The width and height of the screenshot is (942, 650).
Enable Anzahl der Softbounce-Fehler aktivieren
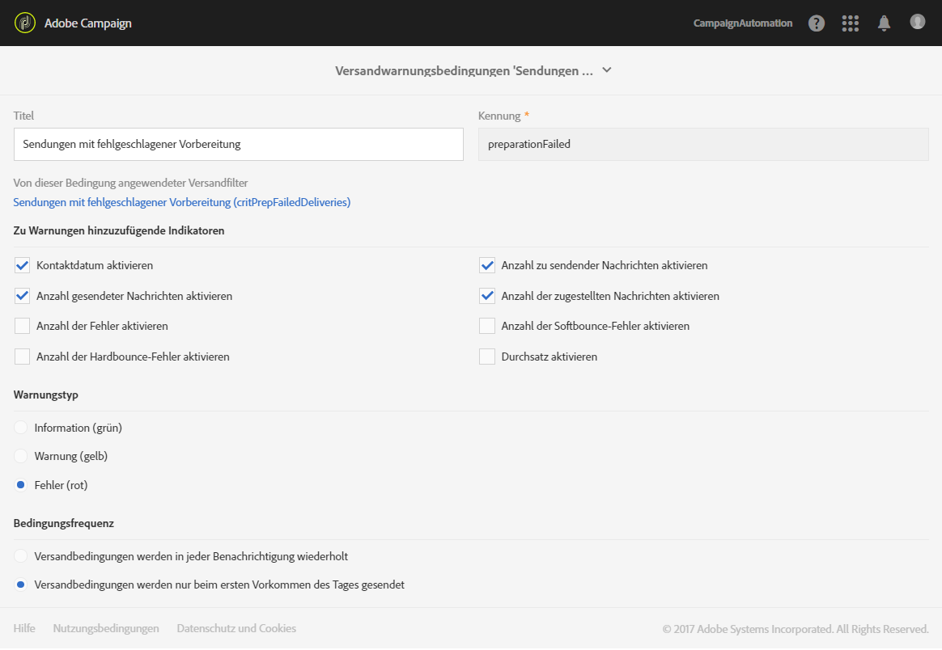(487, 326)
